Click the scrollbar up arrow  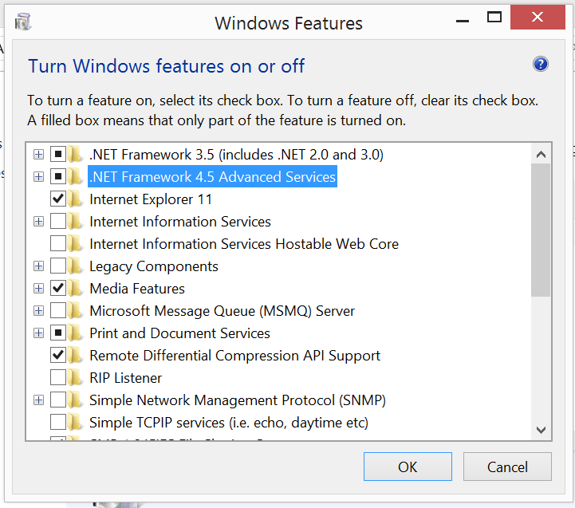pos(541,154)
